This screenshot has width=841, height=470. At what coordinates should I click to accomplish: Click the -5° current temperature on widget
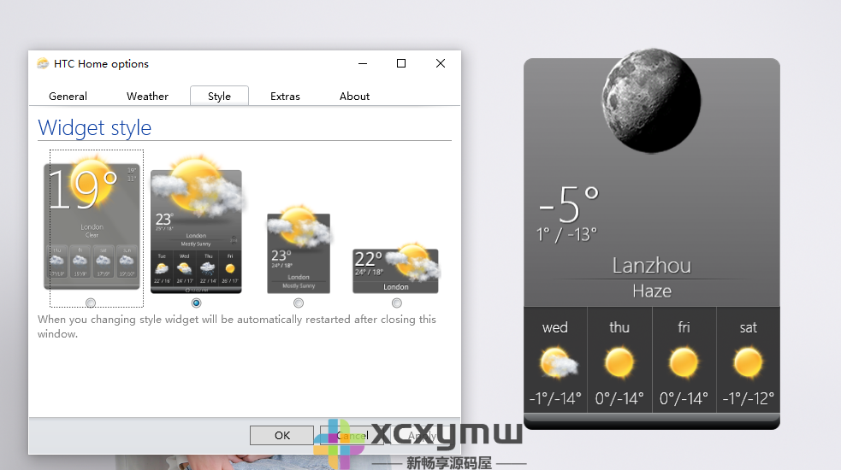569,204
